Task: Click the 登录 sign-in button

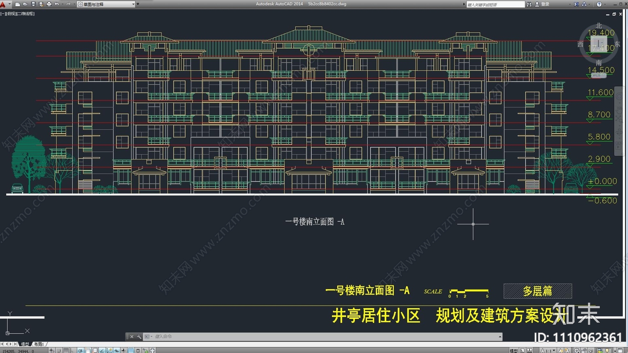Action: pos(542,4)
